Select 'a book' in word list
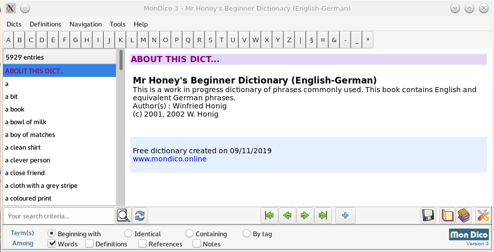This screenshot has width=494, height=252. click(x=60, y=109)
